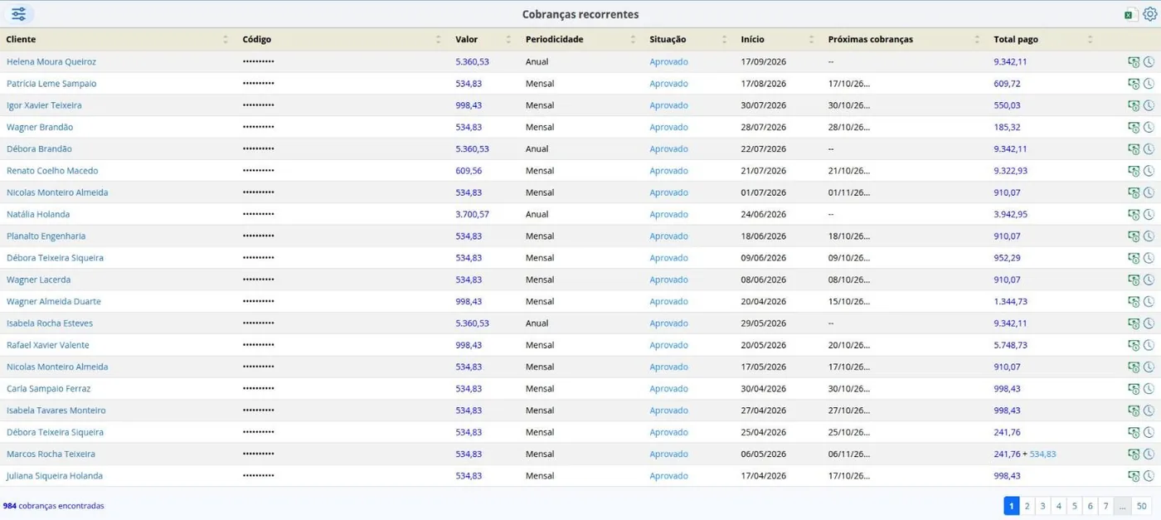Show clock history for Carla Sampaio Ferraz
Viewport: 1161px width, 520px height.
coord(1149,389)
